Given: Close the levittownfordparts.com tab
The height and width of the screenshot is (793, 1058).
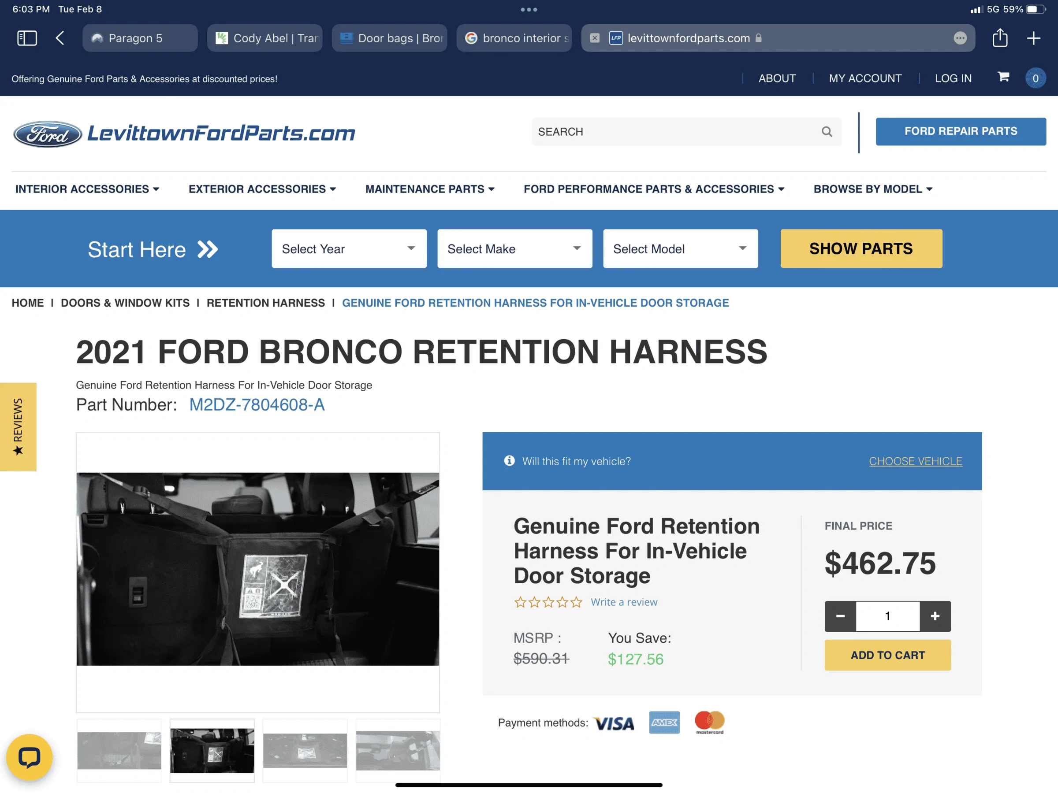Looking at the screenshot, I should tap(595, 38).
